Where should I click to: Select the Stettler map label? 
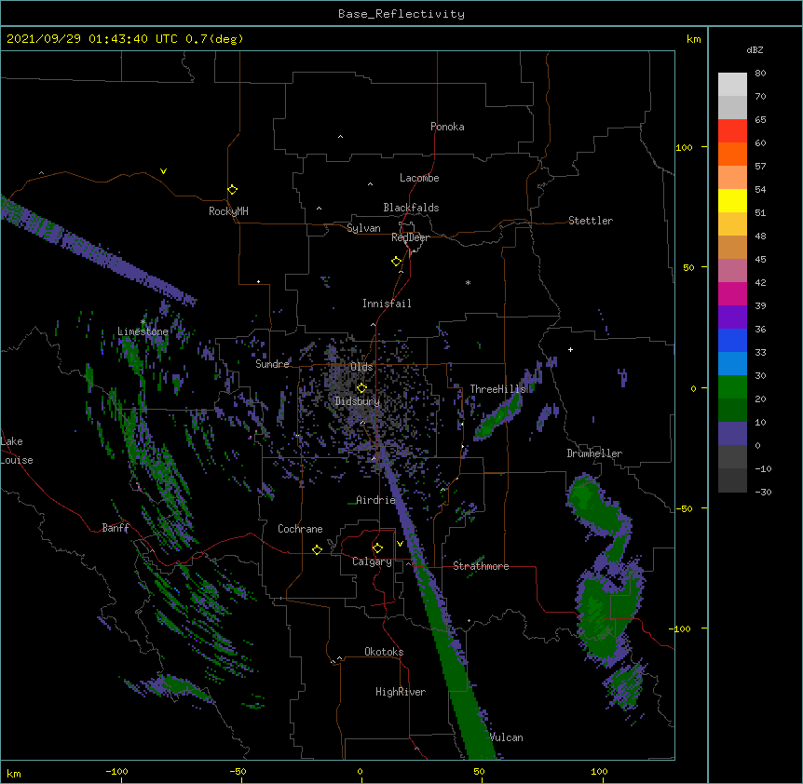pos(591,221)
